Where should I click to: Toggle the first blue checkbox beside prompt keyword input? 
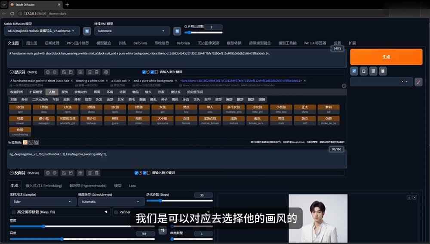click(144, 72)
